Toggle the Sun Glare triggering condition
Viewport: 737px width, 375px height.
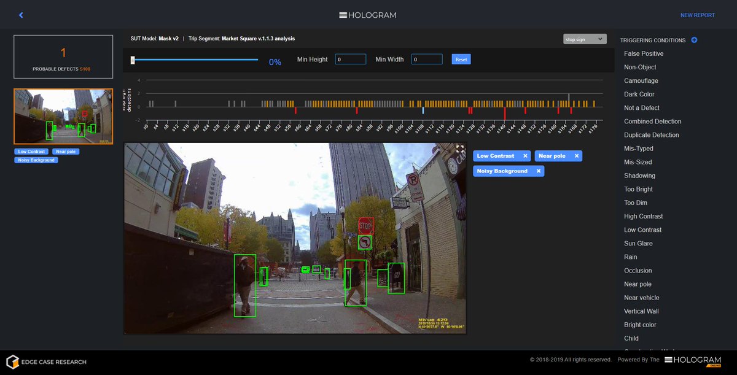click(638, 243)
